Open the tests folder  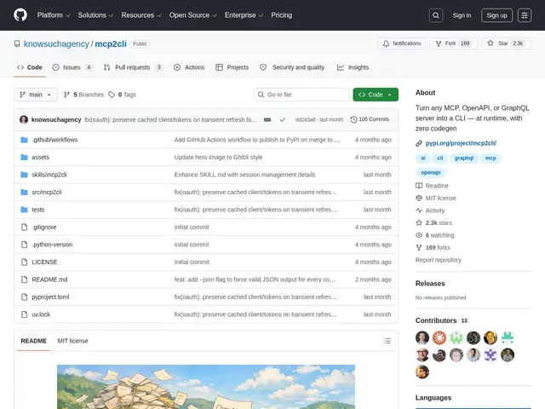click(37, 210)
